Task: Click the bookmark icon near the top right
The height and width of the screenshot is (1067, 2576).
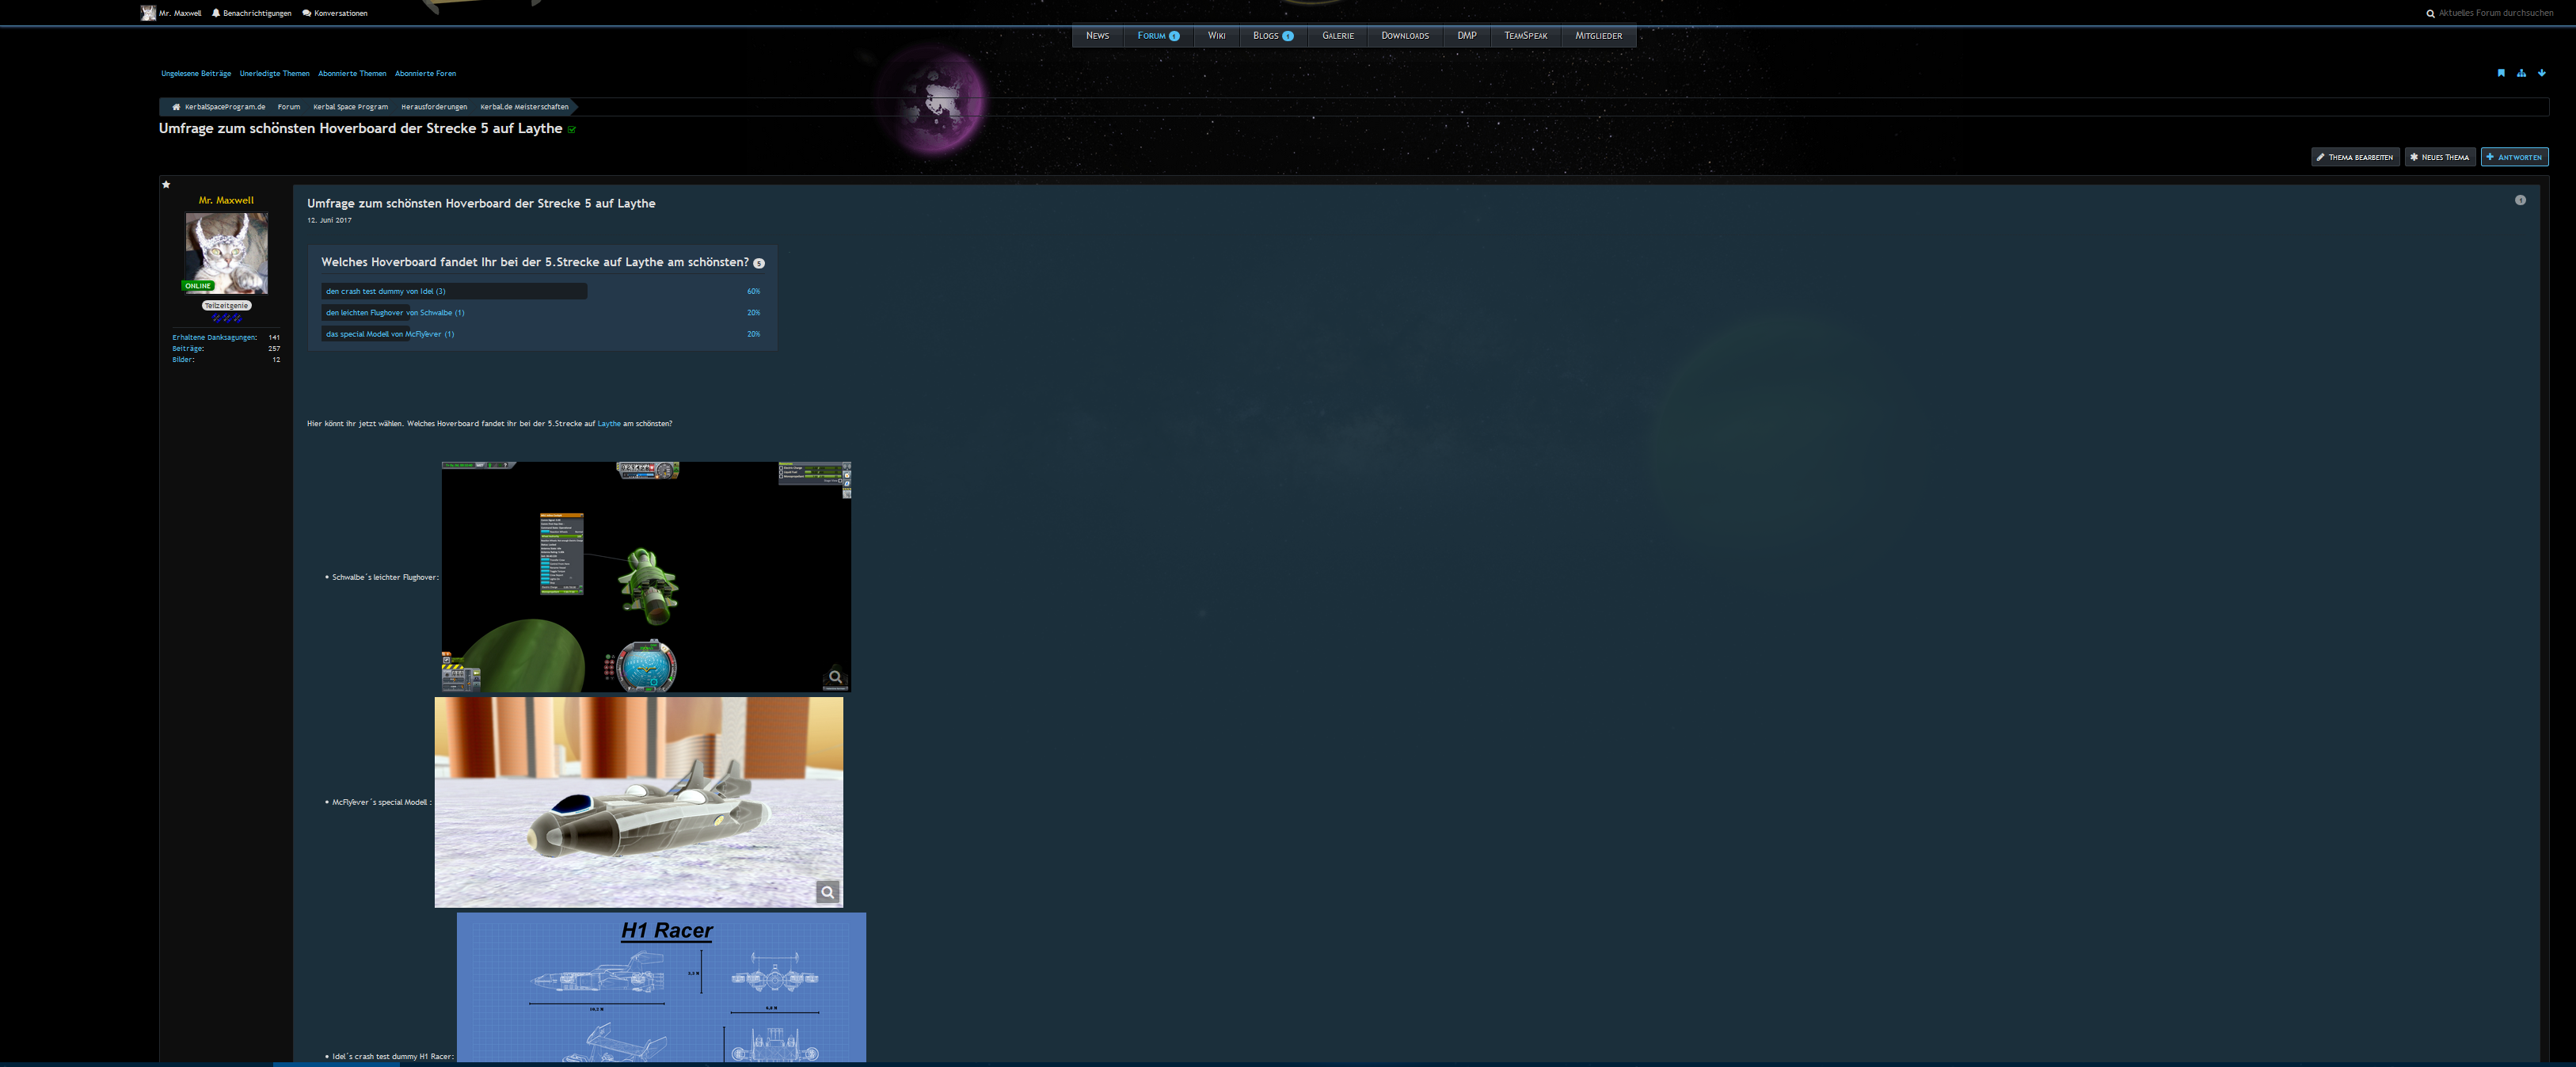Action: (x=2501, y=73)
